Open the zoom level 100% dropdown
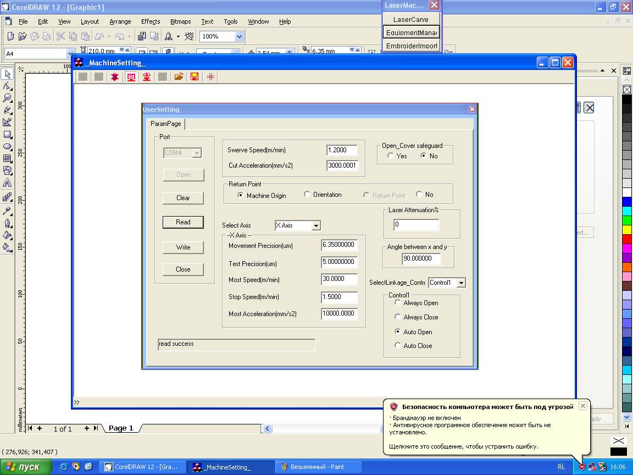 click(x=239, y=36)
